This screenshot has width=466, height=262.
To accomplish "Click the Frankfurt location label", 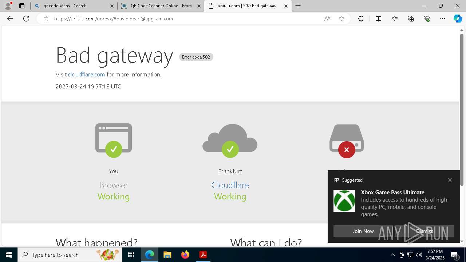I will 230,171.
